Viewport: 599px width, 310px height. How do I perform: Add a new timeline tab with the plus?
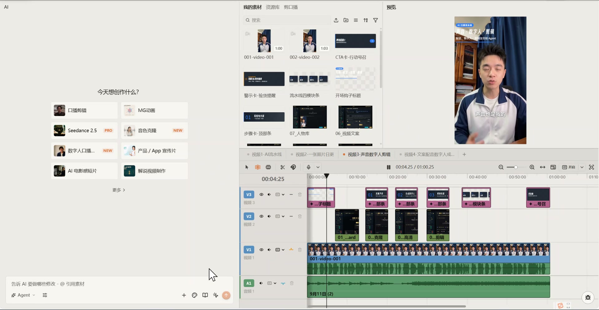[464, 154]
